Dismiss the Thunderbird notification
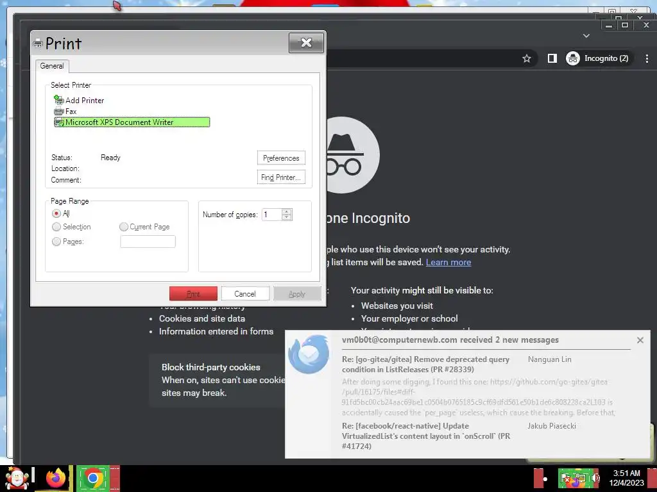 640,340
